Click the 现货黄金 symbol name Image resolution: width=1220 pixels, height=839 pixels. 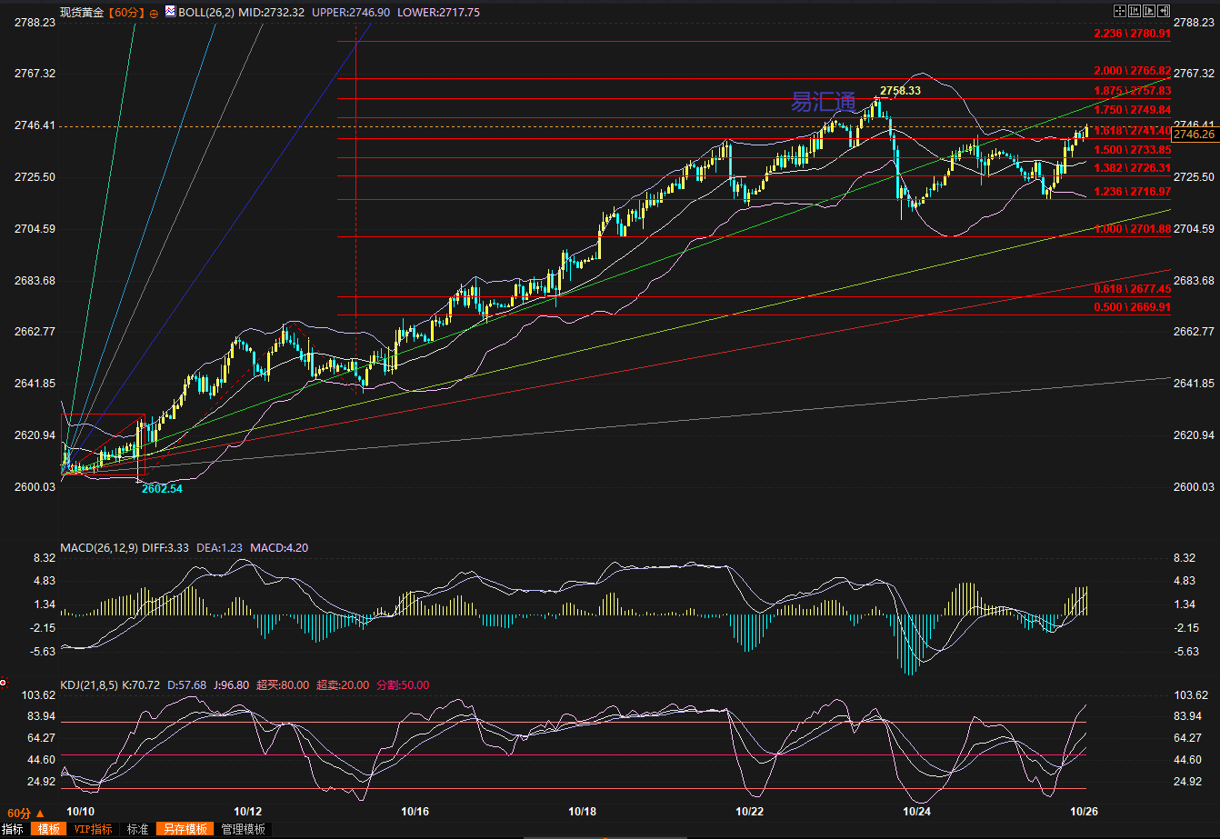[82, 13]
